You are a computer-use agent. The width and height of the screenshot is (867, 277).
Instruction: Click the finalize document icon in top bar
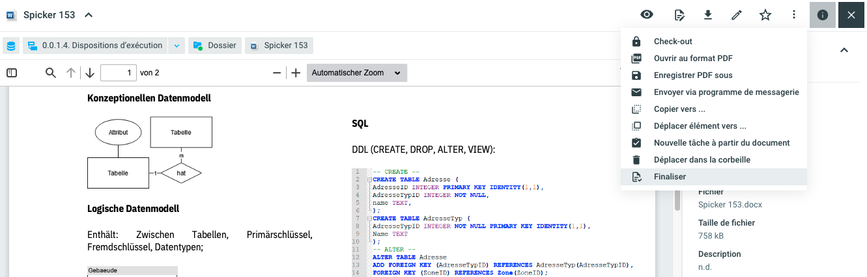[679, 14]
